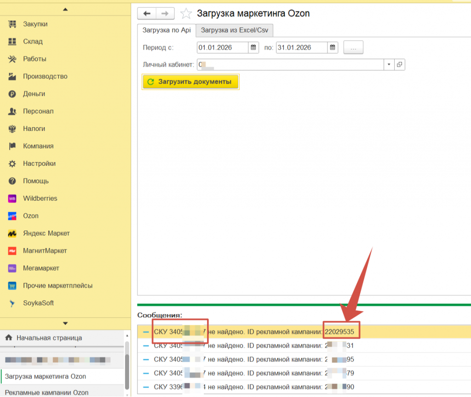This screenshot has height=397, width=471.
Task: Switch to the Загрузка из Excel/Csv tab
Action: pos(235,31)
